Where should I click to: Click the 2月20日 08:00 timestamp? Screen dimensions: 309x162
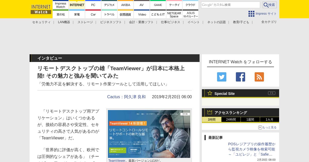tap(266, 160)
